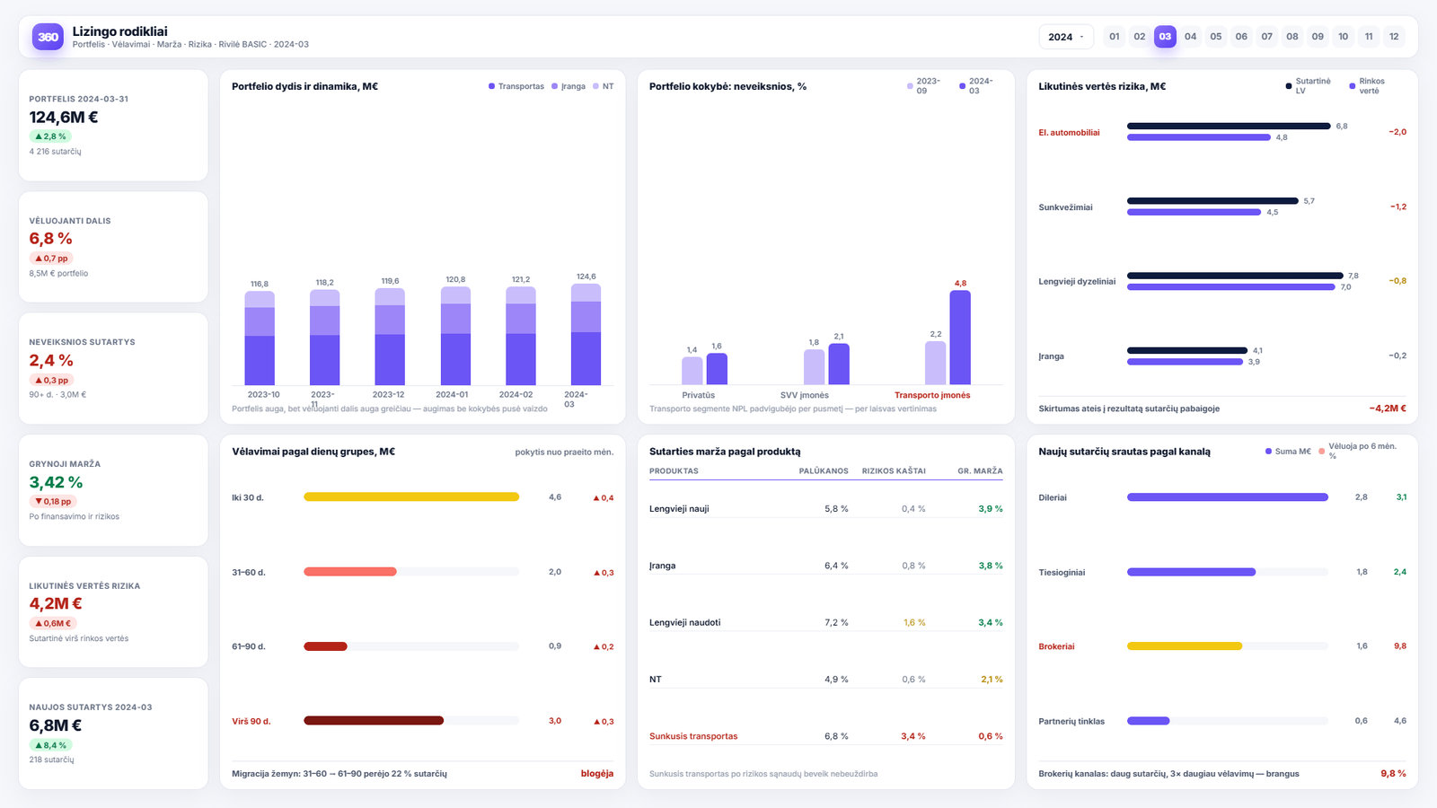Screen dimensions: 1437x808
Task: Click the Sunkvežimiai row label
Action: pos(1065,207)
